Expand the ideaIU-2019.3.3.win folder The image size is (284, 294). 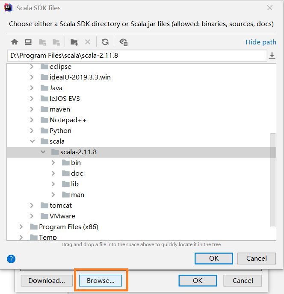(x=32, y=77)
